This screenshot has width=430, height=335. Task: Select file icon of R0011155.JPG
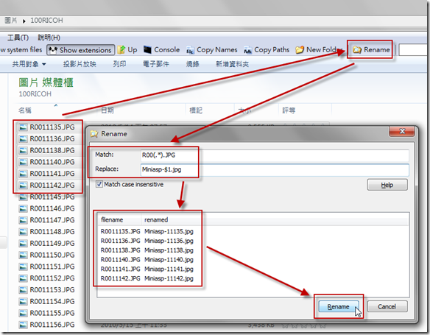pyautogui.click(x=23, y=313)
